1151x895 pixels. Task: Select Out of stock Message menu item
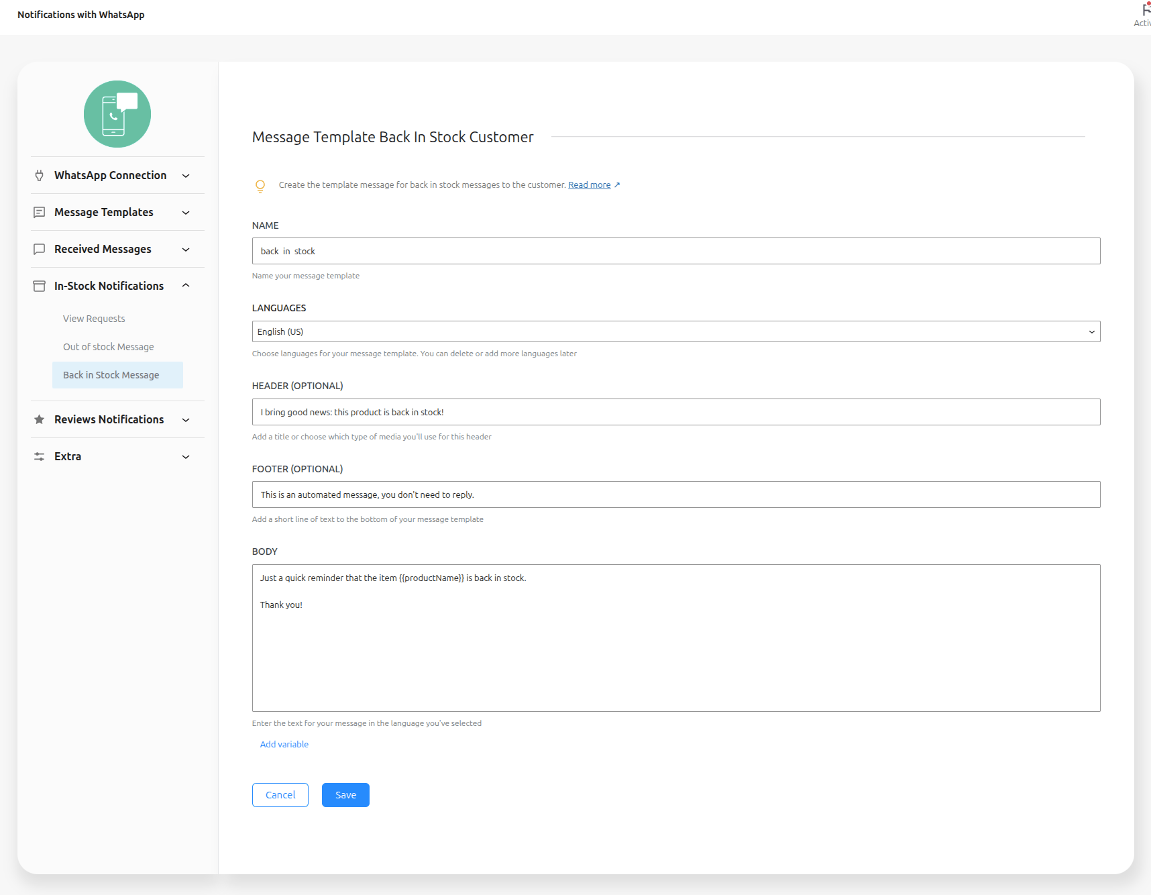(109, 347)
